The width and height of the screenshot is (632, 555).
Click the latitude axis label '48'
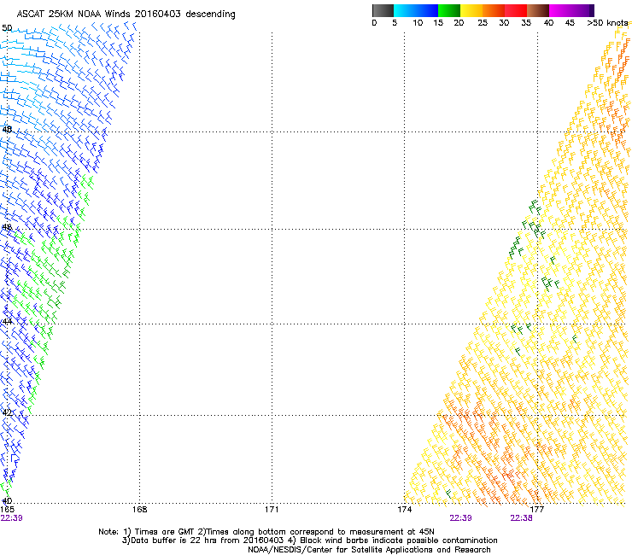point(7,130)
